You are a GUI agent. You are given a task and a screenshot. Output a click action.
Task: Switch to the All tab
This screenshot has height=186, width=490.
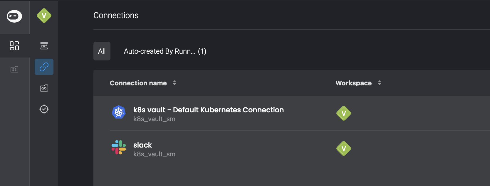pos(102,51)
